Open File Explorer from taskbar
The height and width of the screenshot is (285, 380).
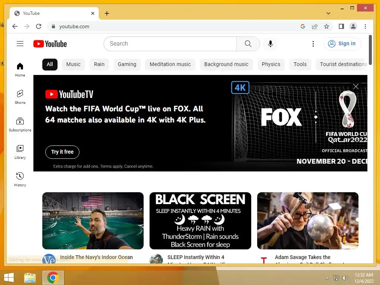(30, 278)
